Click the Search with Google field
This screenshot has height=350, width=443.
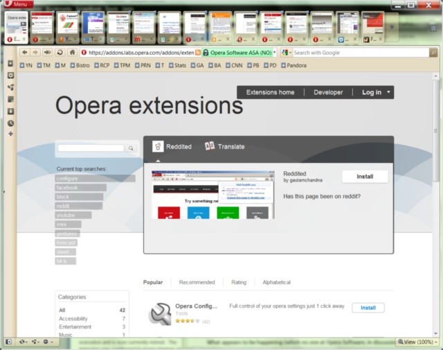pos(361,53)
